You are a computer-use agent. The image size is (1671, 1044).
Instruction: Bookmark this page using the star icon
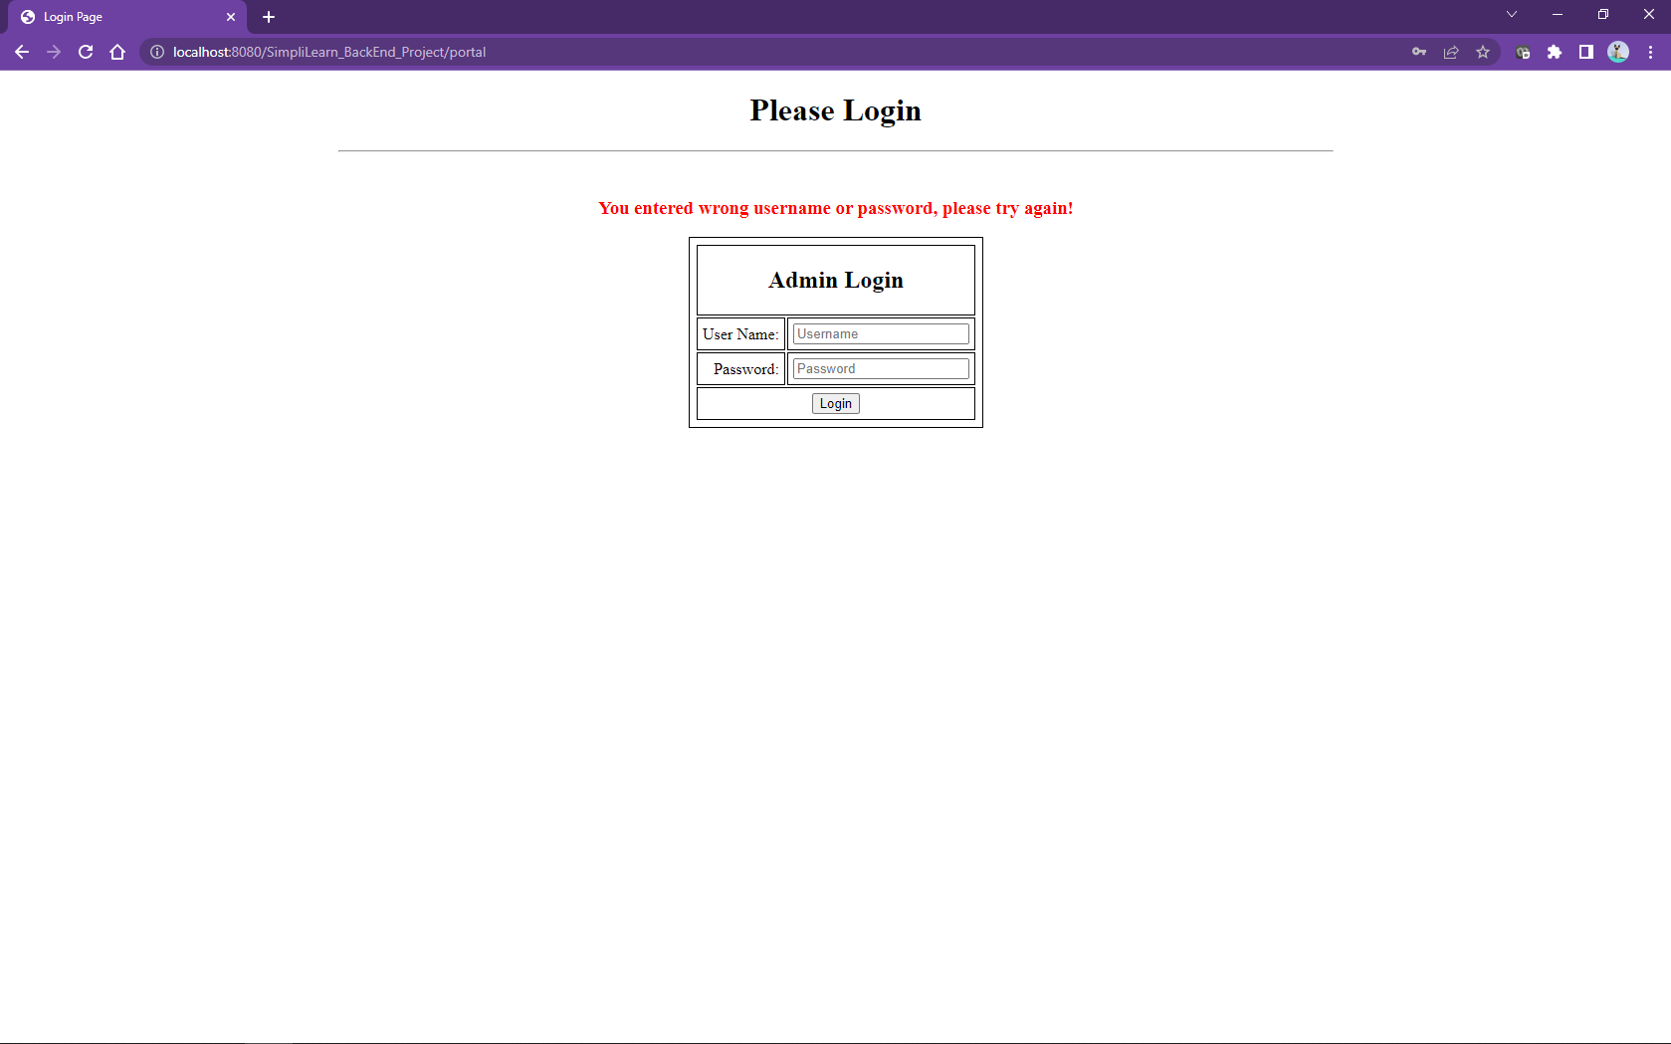click(1484, 52)
